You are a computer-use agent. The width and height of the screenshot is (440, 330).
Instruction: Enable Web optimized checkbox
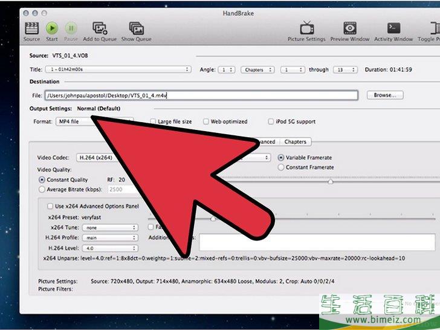click(x=205, y=121)
